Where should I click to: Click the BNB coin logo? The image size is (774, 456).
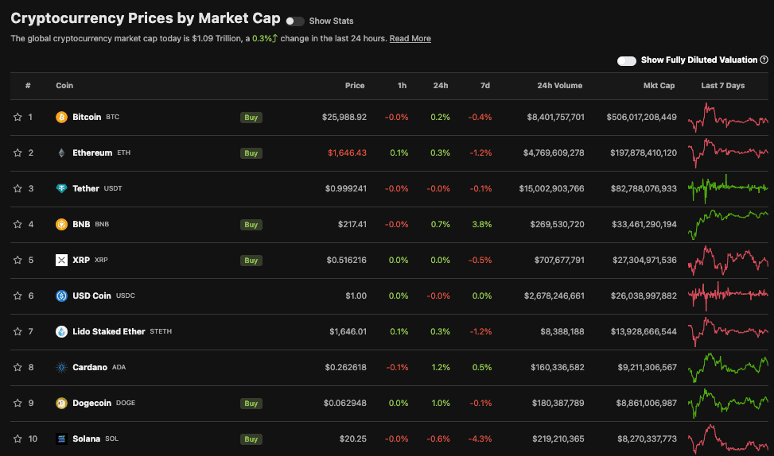point(61,224)
